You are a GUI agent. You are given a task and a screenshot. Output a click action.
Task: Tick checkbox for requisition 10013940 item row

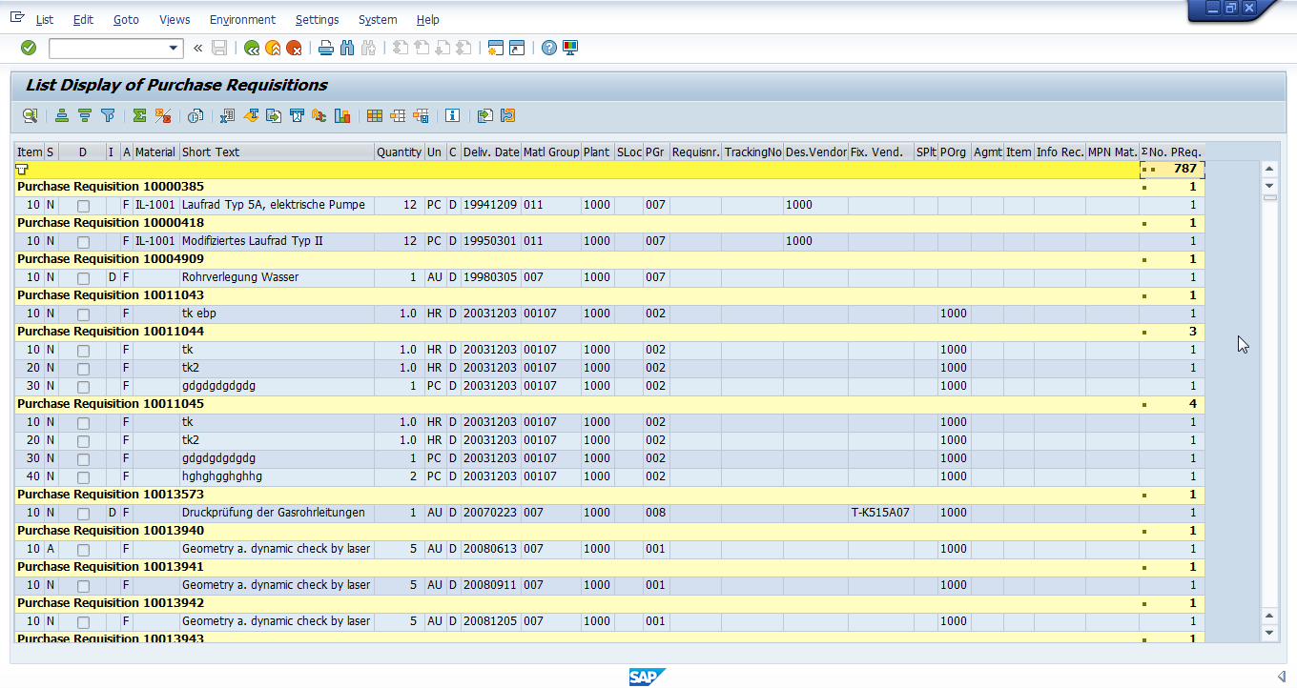(x=83, y=550)
